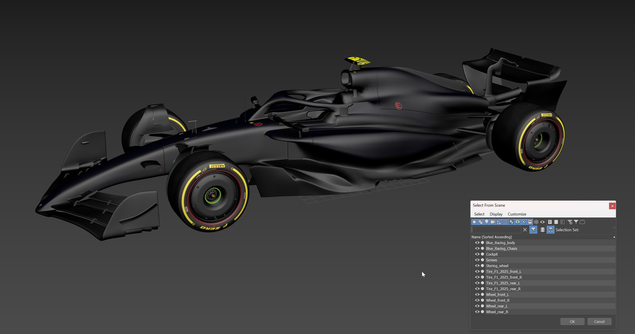Switch to Sort by Hierarchy icon
The image size is (635, 334).
click(550, 230)
